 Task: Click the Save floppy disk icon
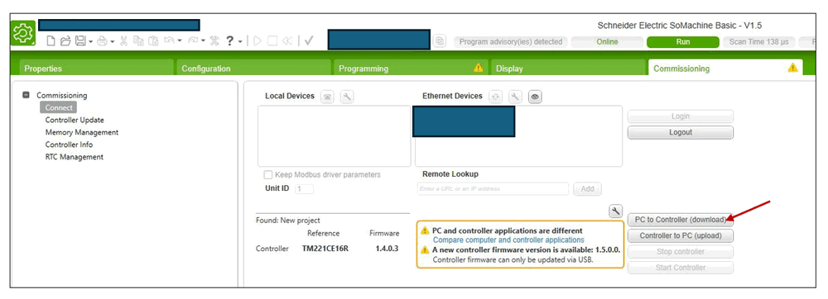tap(80, 41)
